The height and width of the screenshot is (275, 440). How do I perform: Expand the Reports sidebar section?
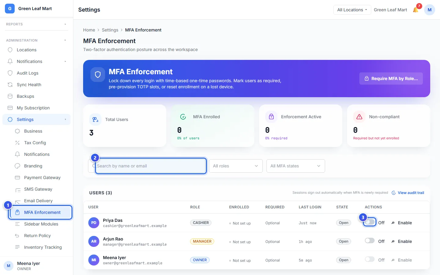click(x=37, y=24)
